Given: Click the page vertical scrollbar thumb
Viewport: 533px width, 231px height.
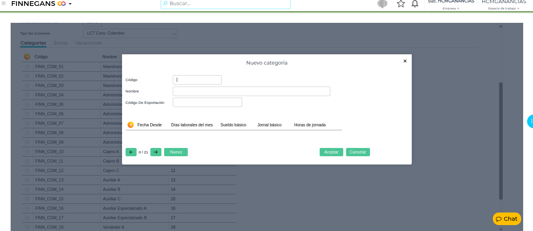Looking at the screenshot, I should (x=501, y=141).
